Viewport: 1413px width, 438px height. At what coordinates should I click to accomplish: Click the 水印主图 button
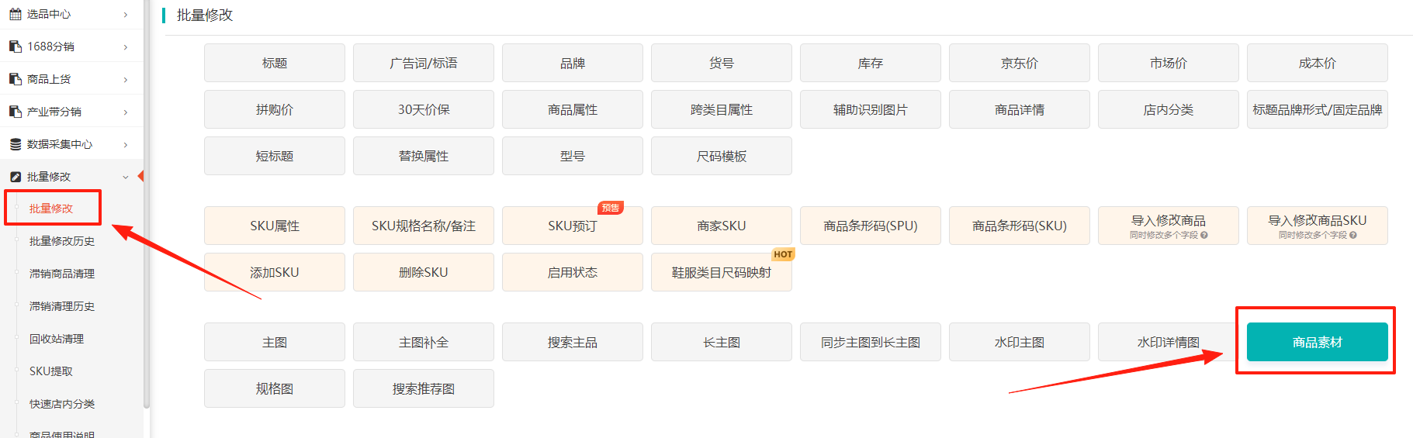(1020, 342)
